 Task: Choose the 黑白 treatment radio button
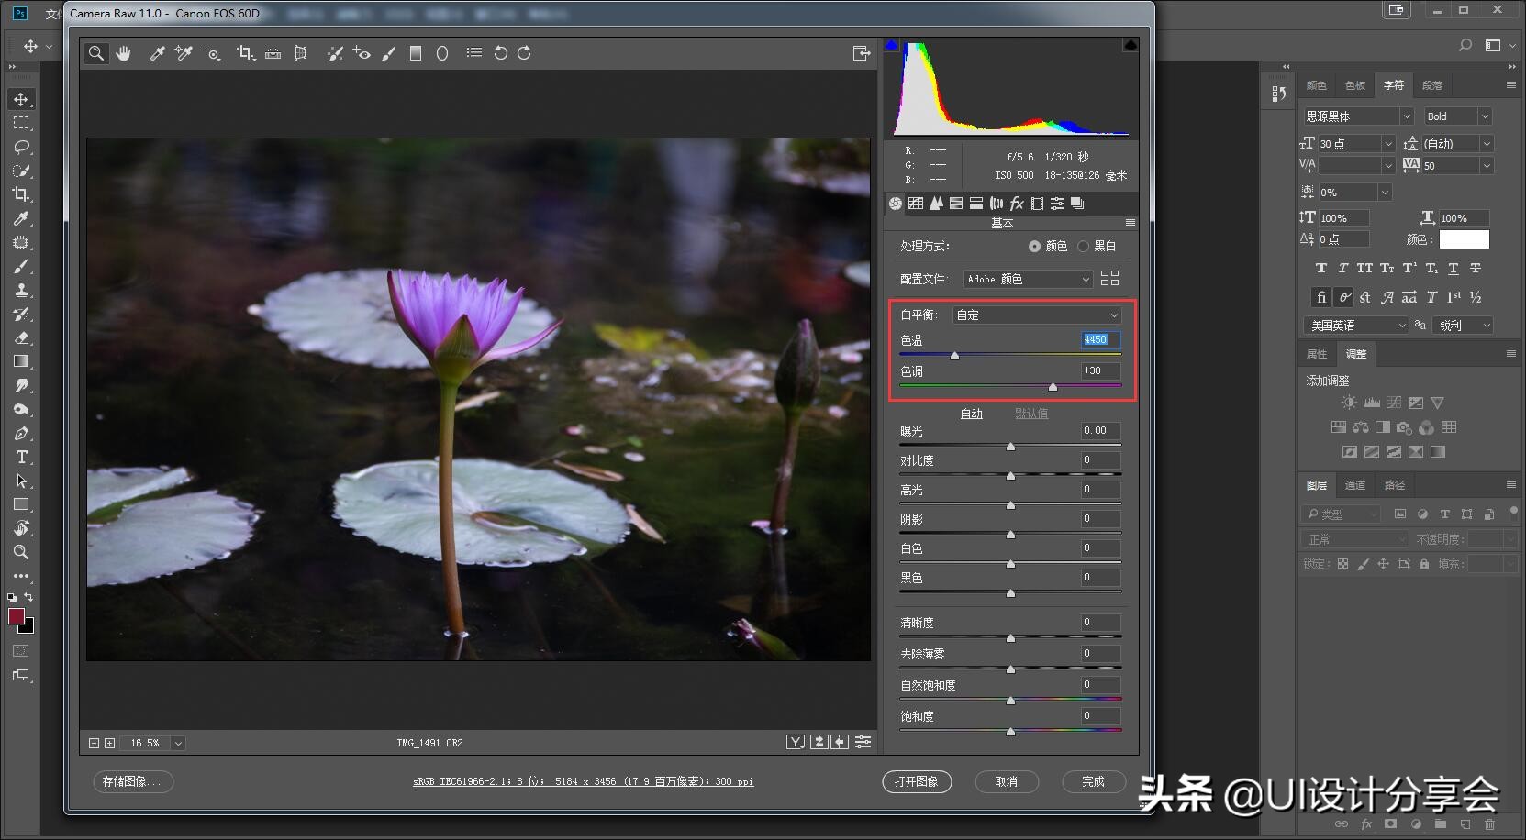tap(1083, 246)
